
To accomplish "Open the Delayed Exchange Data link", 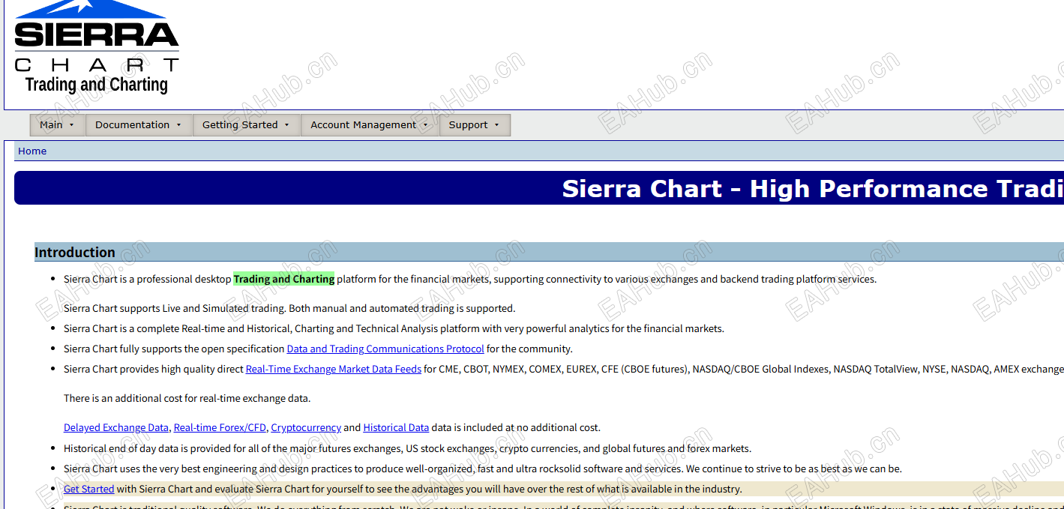I will (116, 427).
